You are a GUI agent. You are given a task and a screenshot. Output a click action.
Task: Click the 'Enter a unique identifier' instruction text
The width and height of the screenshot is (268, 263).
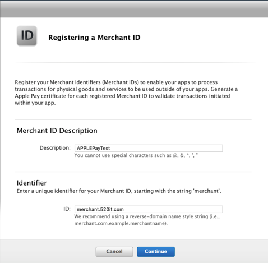click(119, 191)
